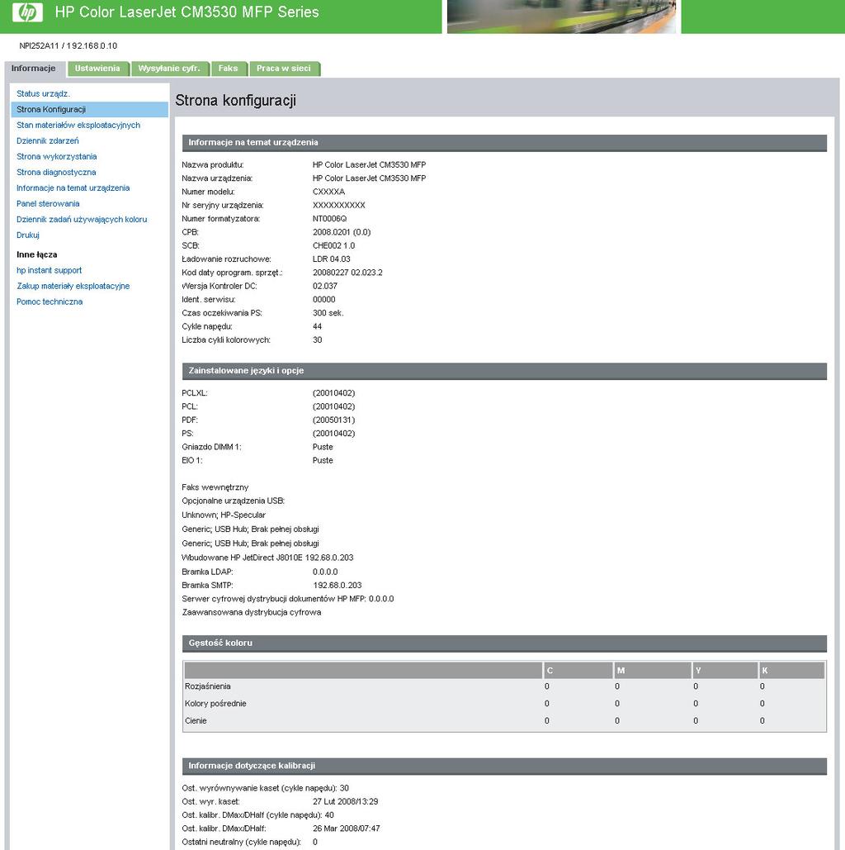Open Dziennik zdarzeń link
Screen dimensions: 845x850
[x=48, y=141]
